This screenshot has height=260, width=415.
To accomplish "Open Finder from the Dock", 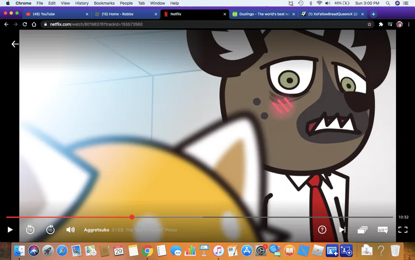I will coord(19,250).
